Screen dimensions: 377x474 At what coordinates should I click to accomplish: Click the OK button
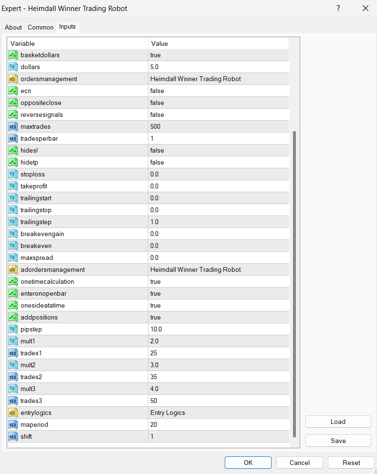(x=248, y=463)
